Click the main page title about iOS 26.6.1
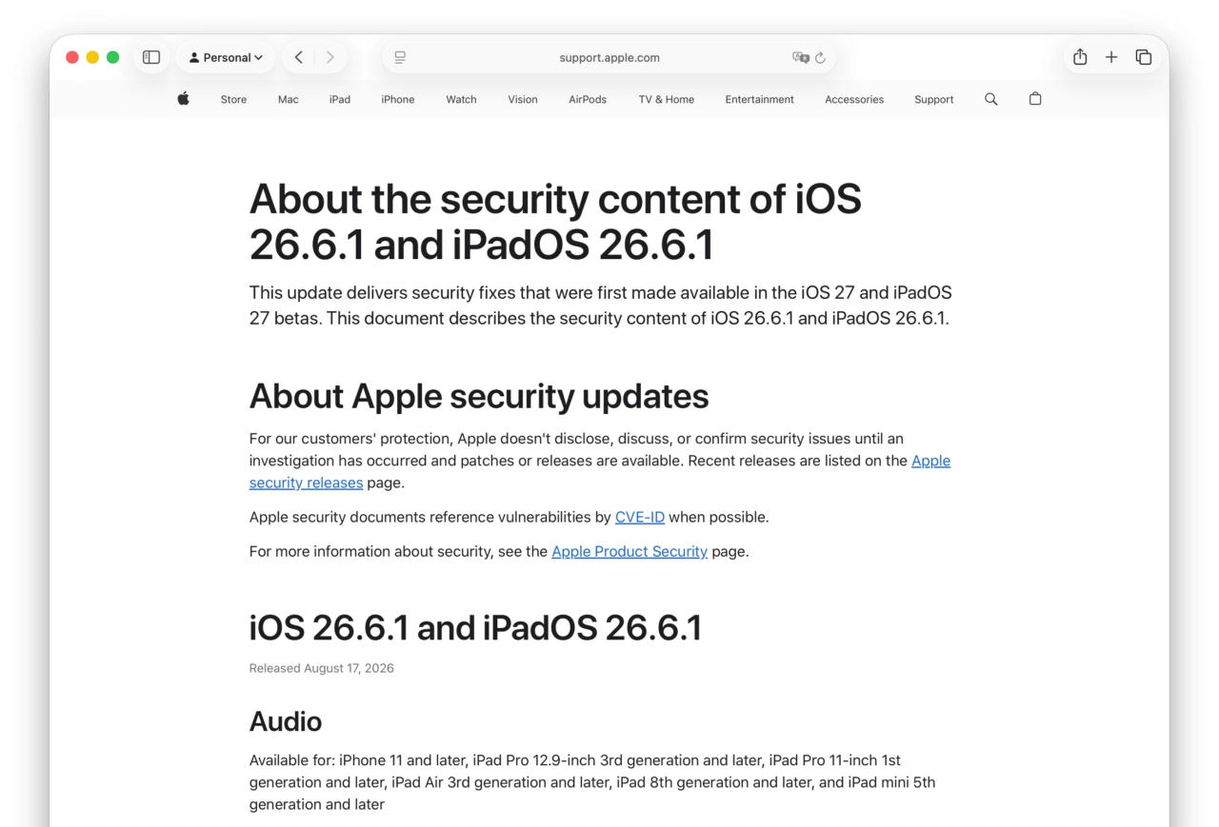This screenshot has width=1219, height=827. [555, 222]
